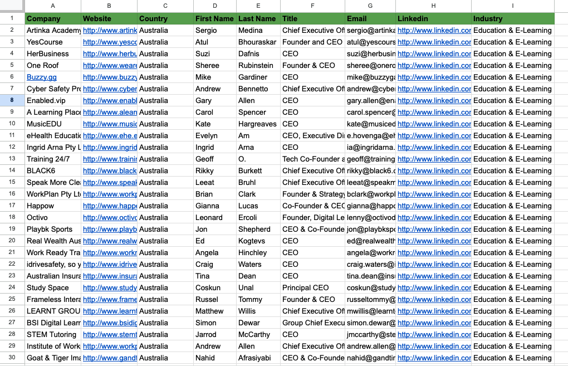Select Industry cell in Hinchley row
The image size is (568, 366).
coord(512,252)
